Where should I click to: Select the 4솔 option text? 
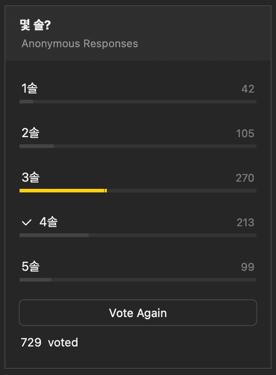pos(49,222)
